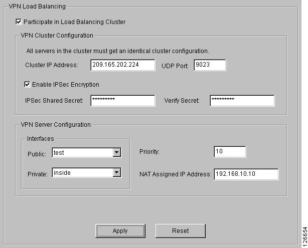
Task: Click the identical cluster configuration notice text
Action: 118,51
